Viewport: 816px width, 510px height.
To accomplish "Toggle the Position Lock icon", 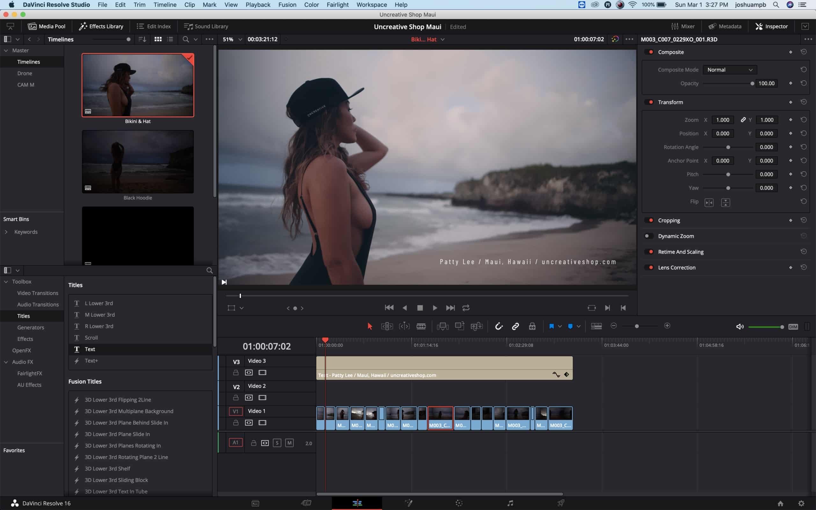I will (x=532, y=326).
